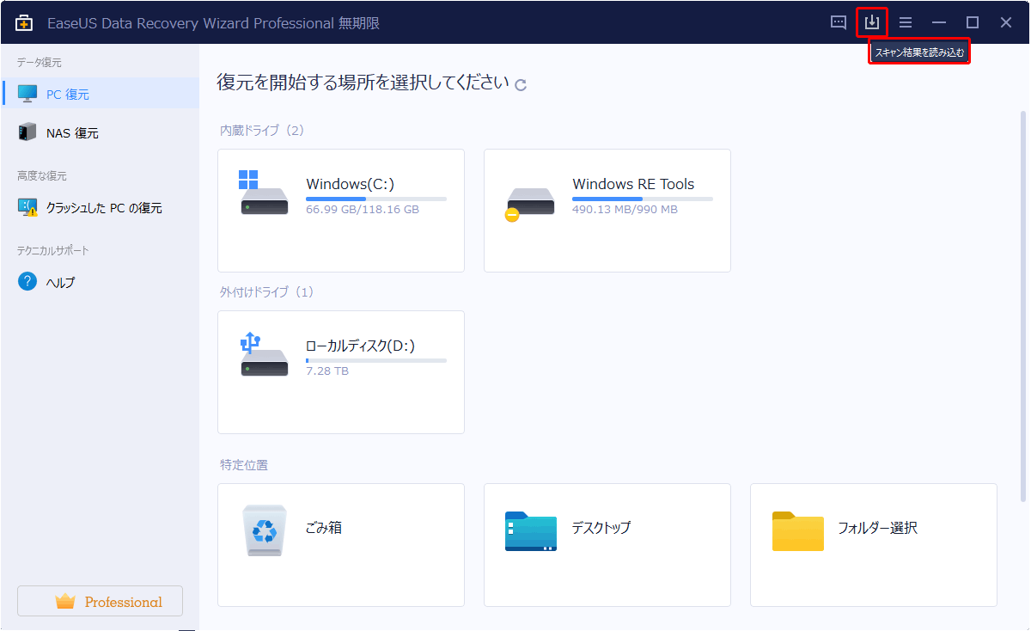Choose the フォルダー選択 location card
Image resolution: width=1031 pixels, height=631 pixels.
tap(874, 545)
